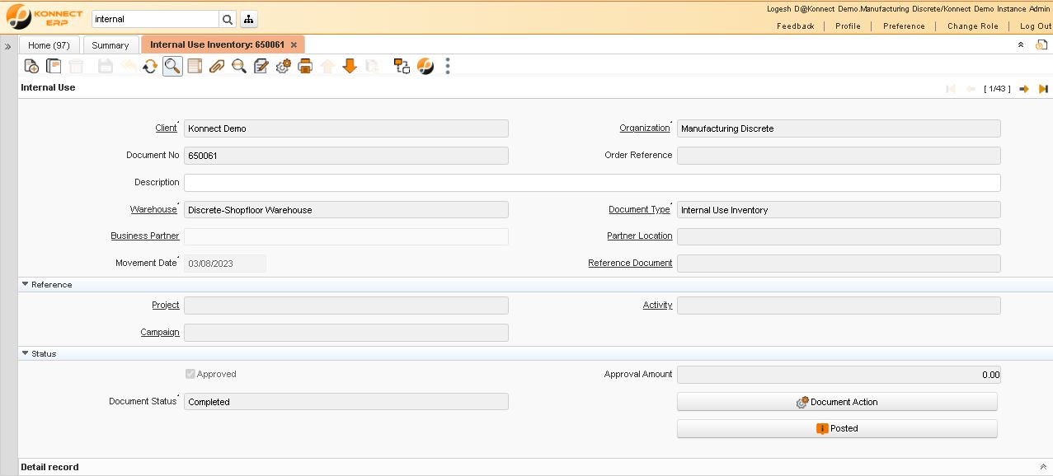Expand the Detail record panel chevron
This screenshot has width=1053, height=476.
coord(1043,467)
